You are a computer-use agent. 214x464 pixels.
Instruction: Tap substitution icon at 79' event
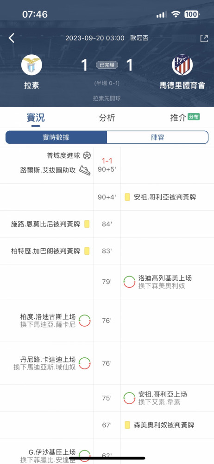[x=129, y=282]
